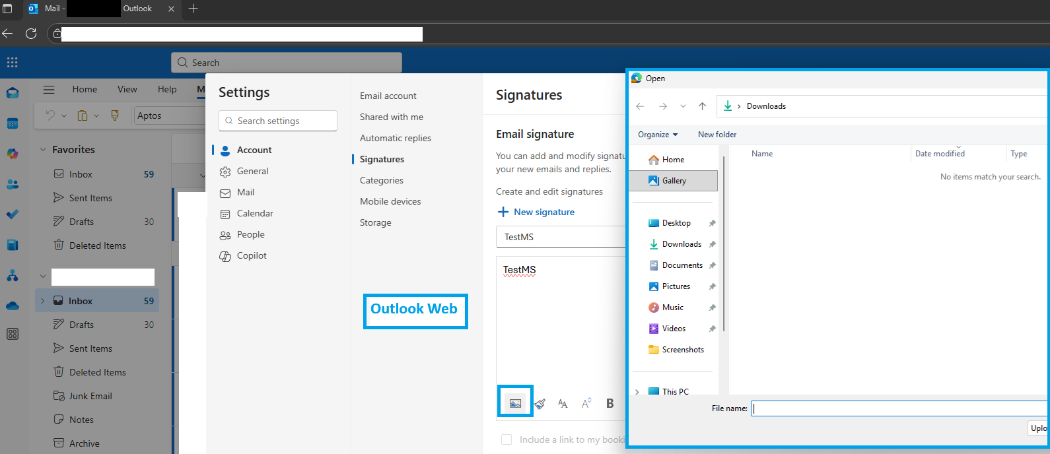Click Forward arrow in Open dialog

click(x=663, y=106)
